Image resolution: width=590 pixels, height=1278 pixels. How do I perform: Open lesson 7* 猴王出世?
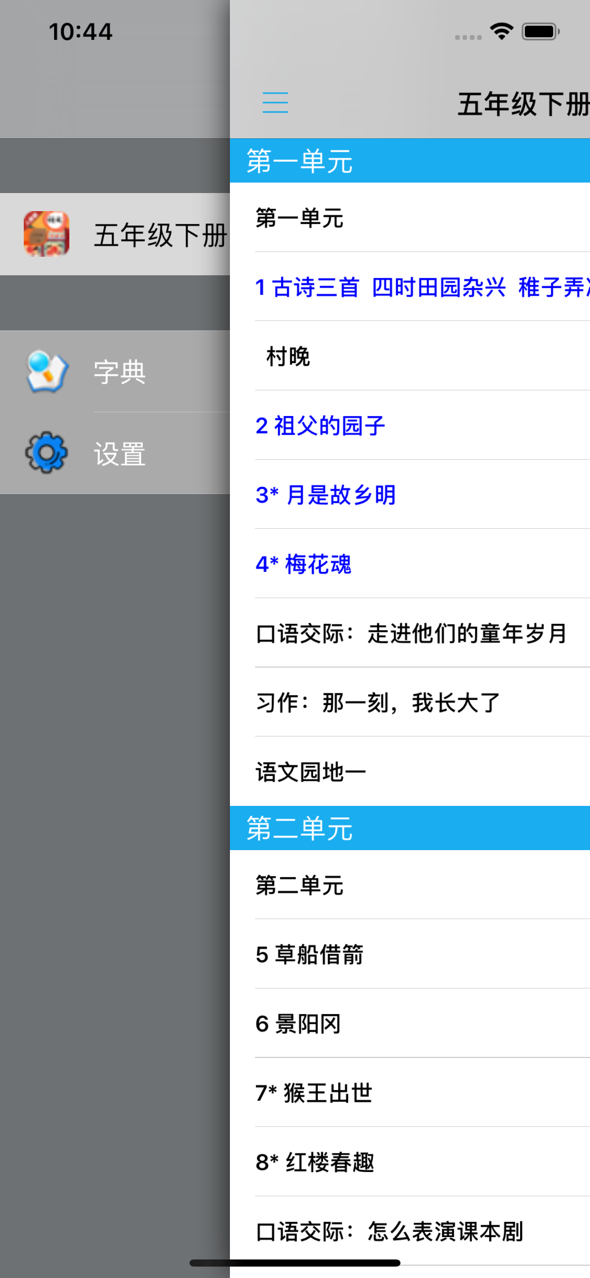coord(410,1093)
